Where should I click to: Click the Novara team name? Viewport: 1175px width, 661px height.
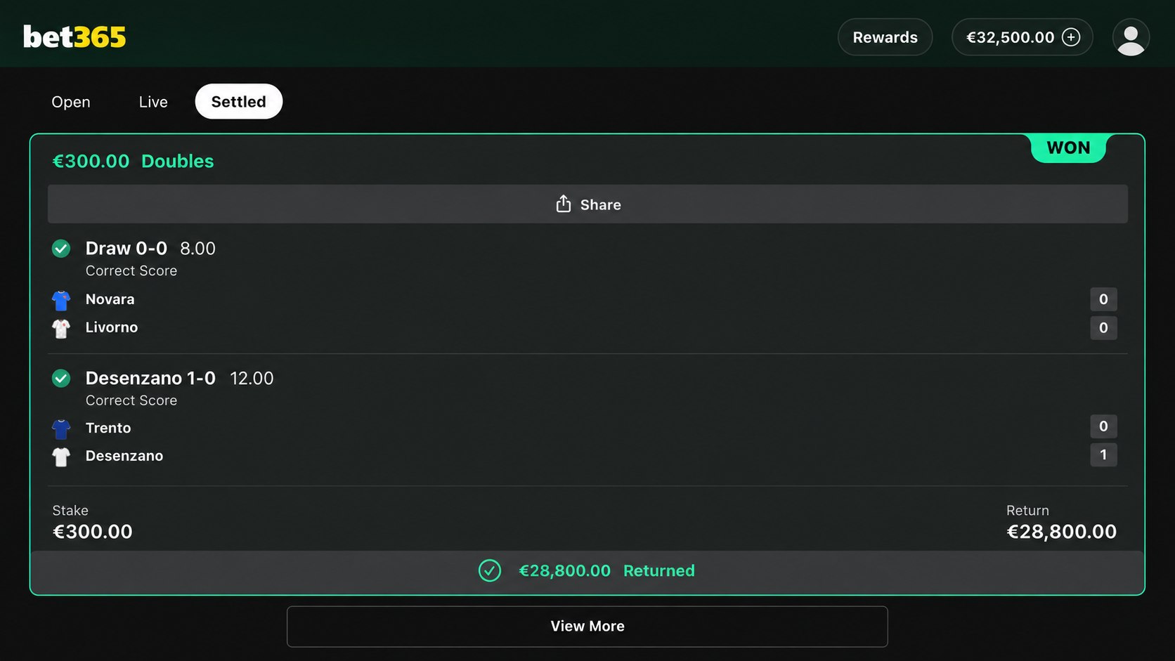pyautogui.click(x=110, y=299)
